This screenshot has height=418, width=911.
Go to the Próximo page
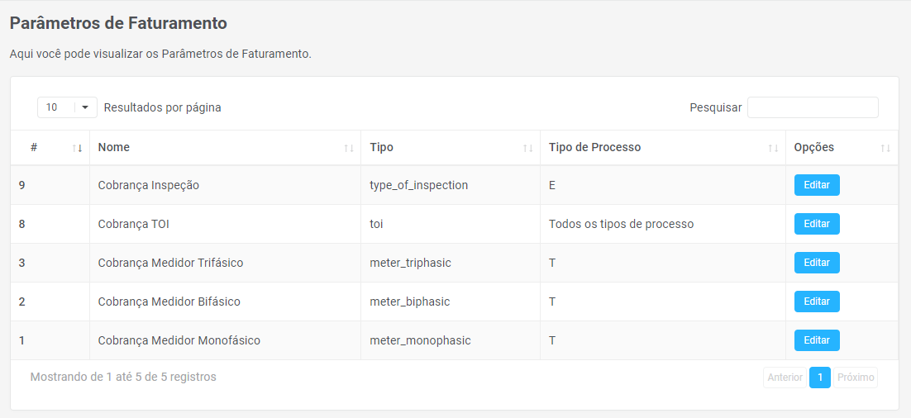point(855,378)
